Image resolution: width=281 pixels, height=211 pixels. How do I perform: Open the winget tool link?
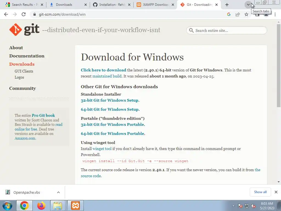click(102, 149)
